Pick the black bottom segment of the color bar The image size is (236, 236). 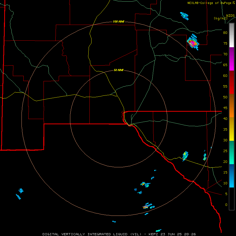point(232,199)
